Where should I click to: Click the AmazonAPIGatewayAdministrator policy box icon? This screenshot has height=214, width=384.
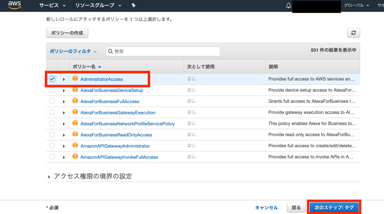pyautogui.click(x=75, y=145)
